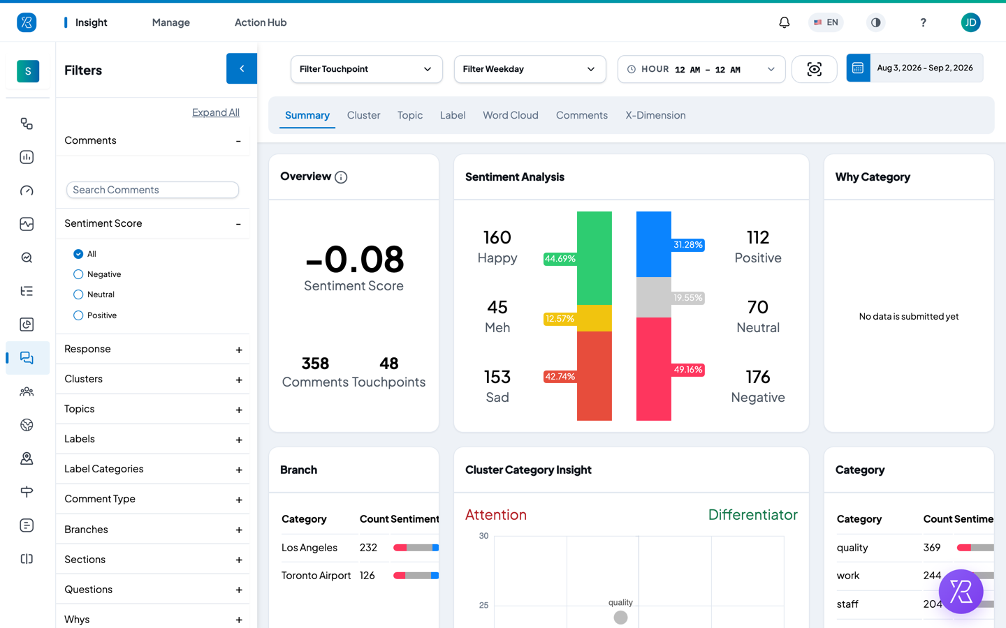Switch to the Cluster tab
1006x628 pixels.
click(363, 115)
